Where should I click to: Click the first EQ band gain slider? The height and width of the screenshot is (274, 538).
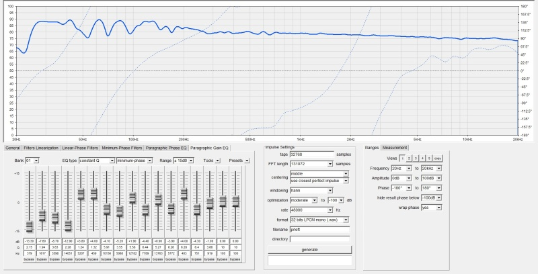click(29, 226)
